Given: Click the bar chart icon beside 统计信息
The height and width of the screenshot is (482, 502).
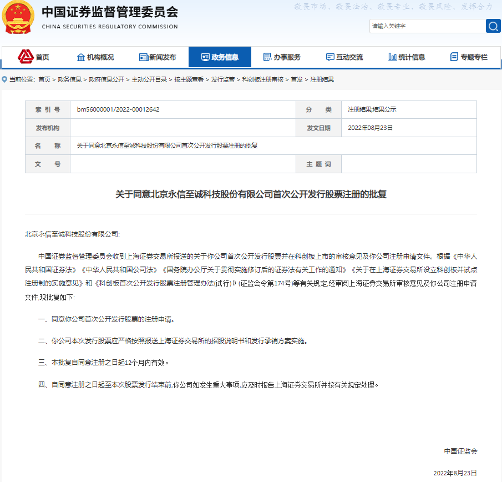Looking at the screenshot, I should click(x=392, y=57).
